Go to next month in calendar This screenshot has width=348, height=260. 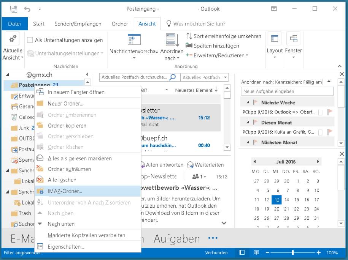click(x=318, y=161)
